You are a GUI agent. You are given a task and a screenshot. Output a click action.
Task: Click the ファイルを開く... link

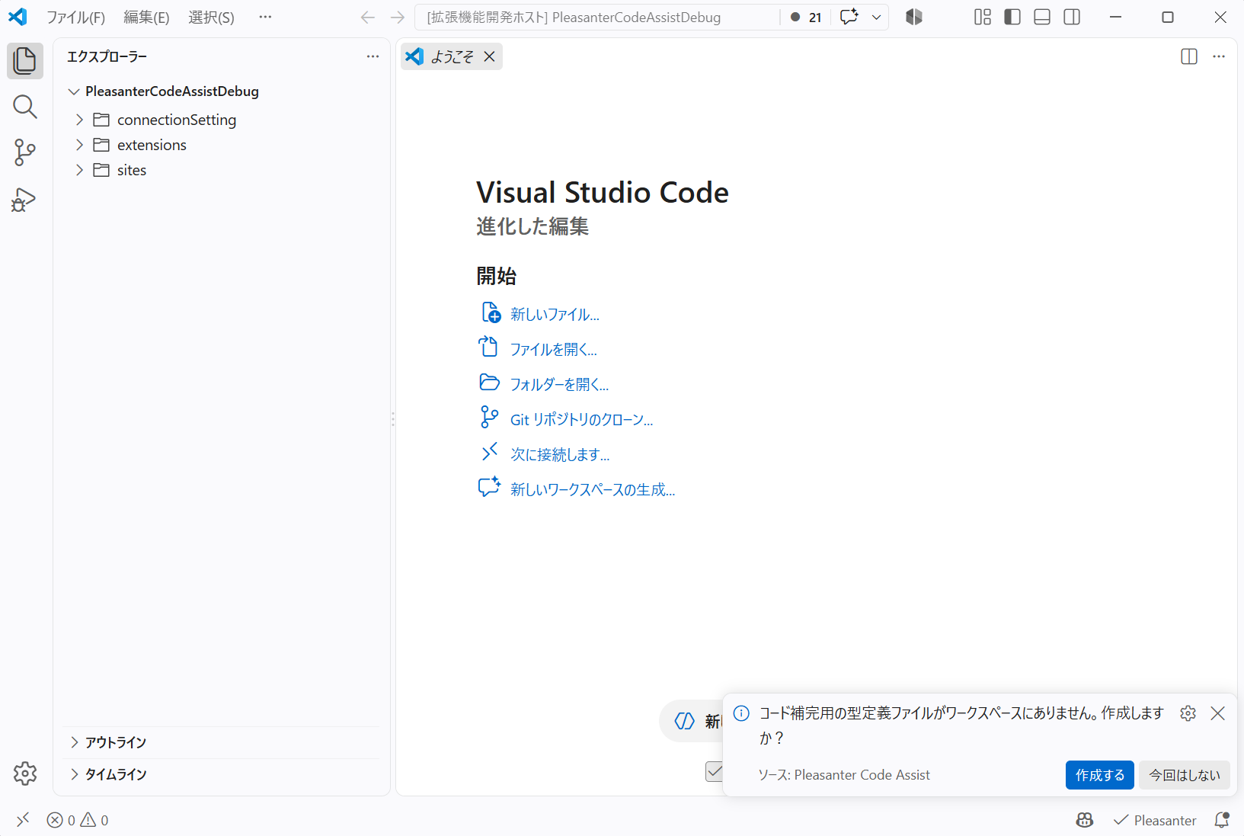[x=553, y=349]
